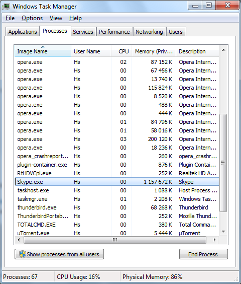This screenshot has width=241, height=284.
Task: Click the Realtek HD A... description cell
Action: click(x=197, y=173)
